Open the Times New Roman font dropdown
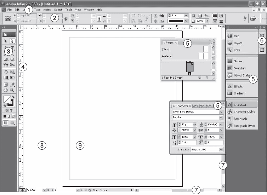The image size is (267, 195). [221, 112]
